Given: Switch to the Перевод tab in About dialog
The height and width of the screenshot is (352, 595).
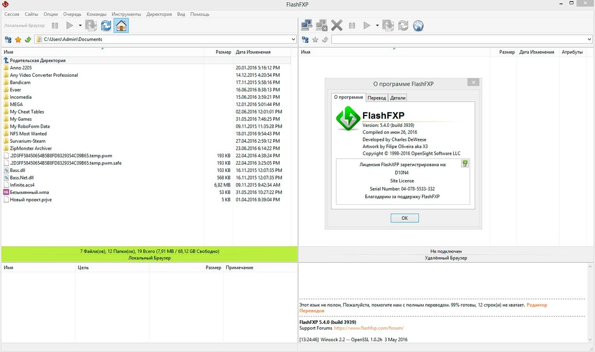Looking at the screenshot, I should pyautogui.click(x=377, y=98).
